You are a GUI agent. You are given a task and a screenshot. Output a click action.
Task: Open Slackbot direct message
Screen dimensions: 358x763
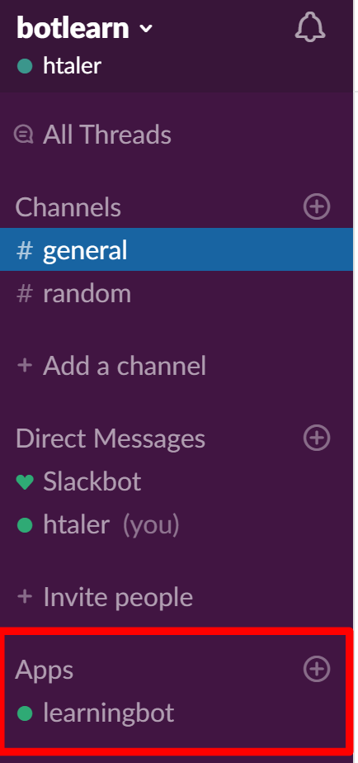177,481
